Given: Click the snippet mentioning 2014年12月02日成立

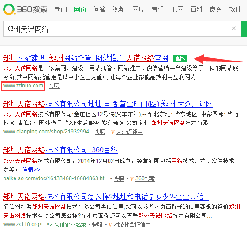Looking at the screenshot, I should (122, 165).
